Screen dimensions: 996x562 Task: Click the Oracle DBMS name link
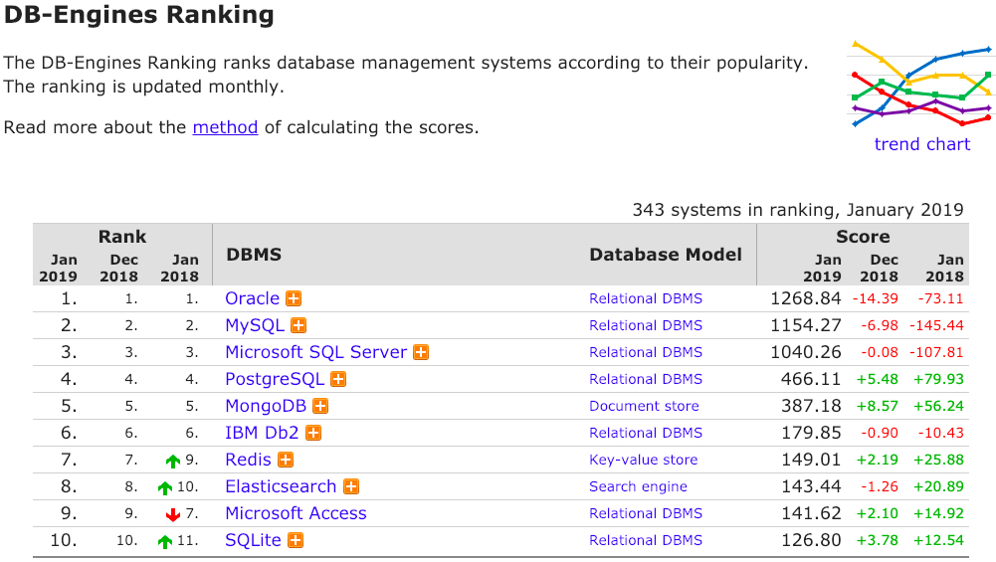coord(252,298)
